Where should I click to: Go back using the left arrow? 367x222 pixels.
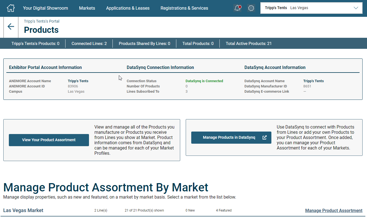click(11, 26)
